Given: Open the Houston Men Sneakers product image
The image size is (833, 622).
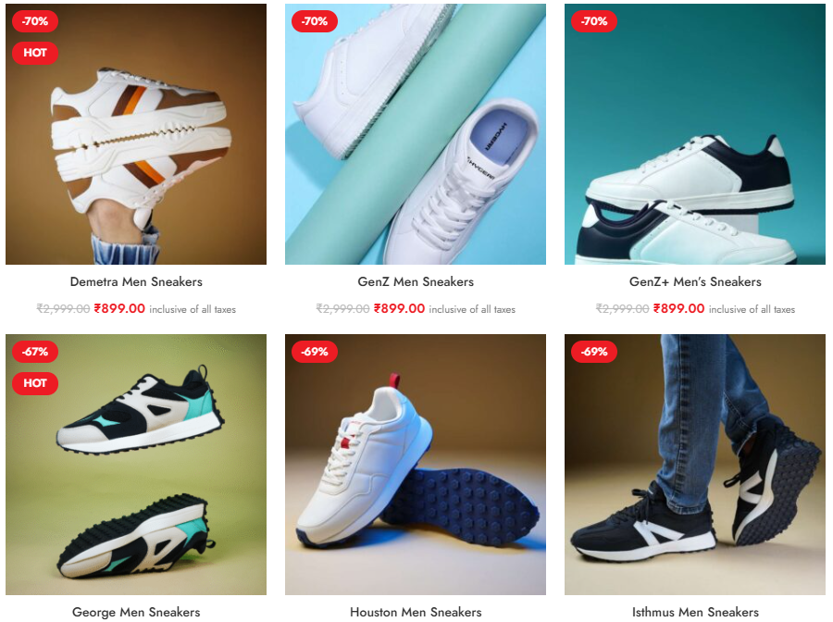Looking at the screenshot, I should click(416, 465).
